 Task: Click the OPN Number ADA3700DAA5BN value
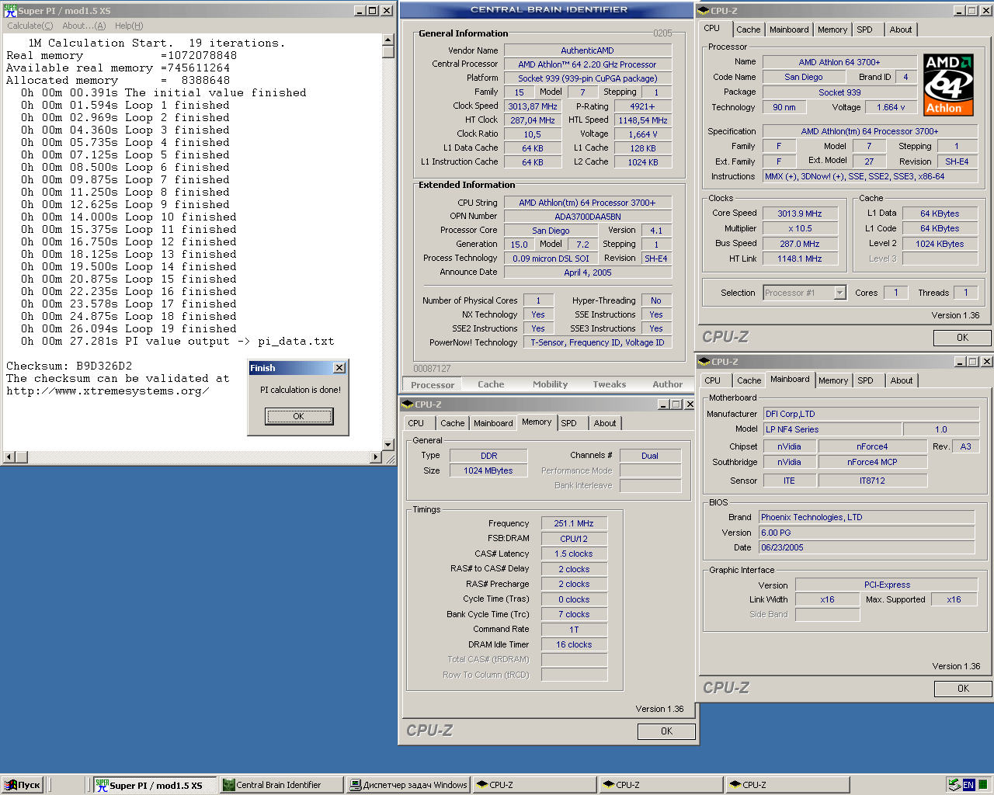pos(587,217)
